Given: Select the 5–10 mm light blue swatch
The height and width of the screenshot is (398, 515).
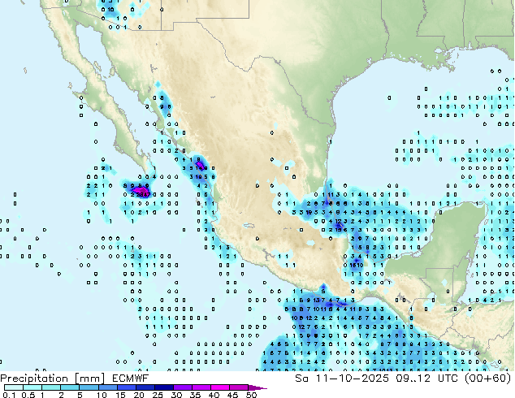Looking at the screenshot, I should pos(89,387).
